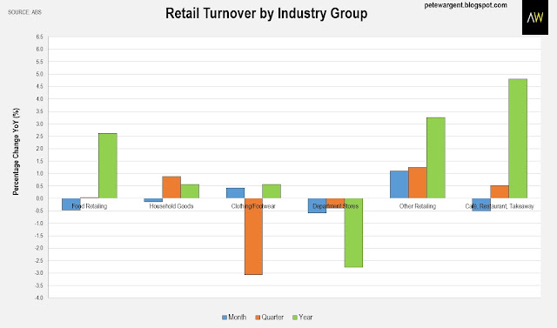Image resolution: width=557 pixels, height=328 pixels.
Task: Click the -3.0 y-axis tick label
Action: 38,273
